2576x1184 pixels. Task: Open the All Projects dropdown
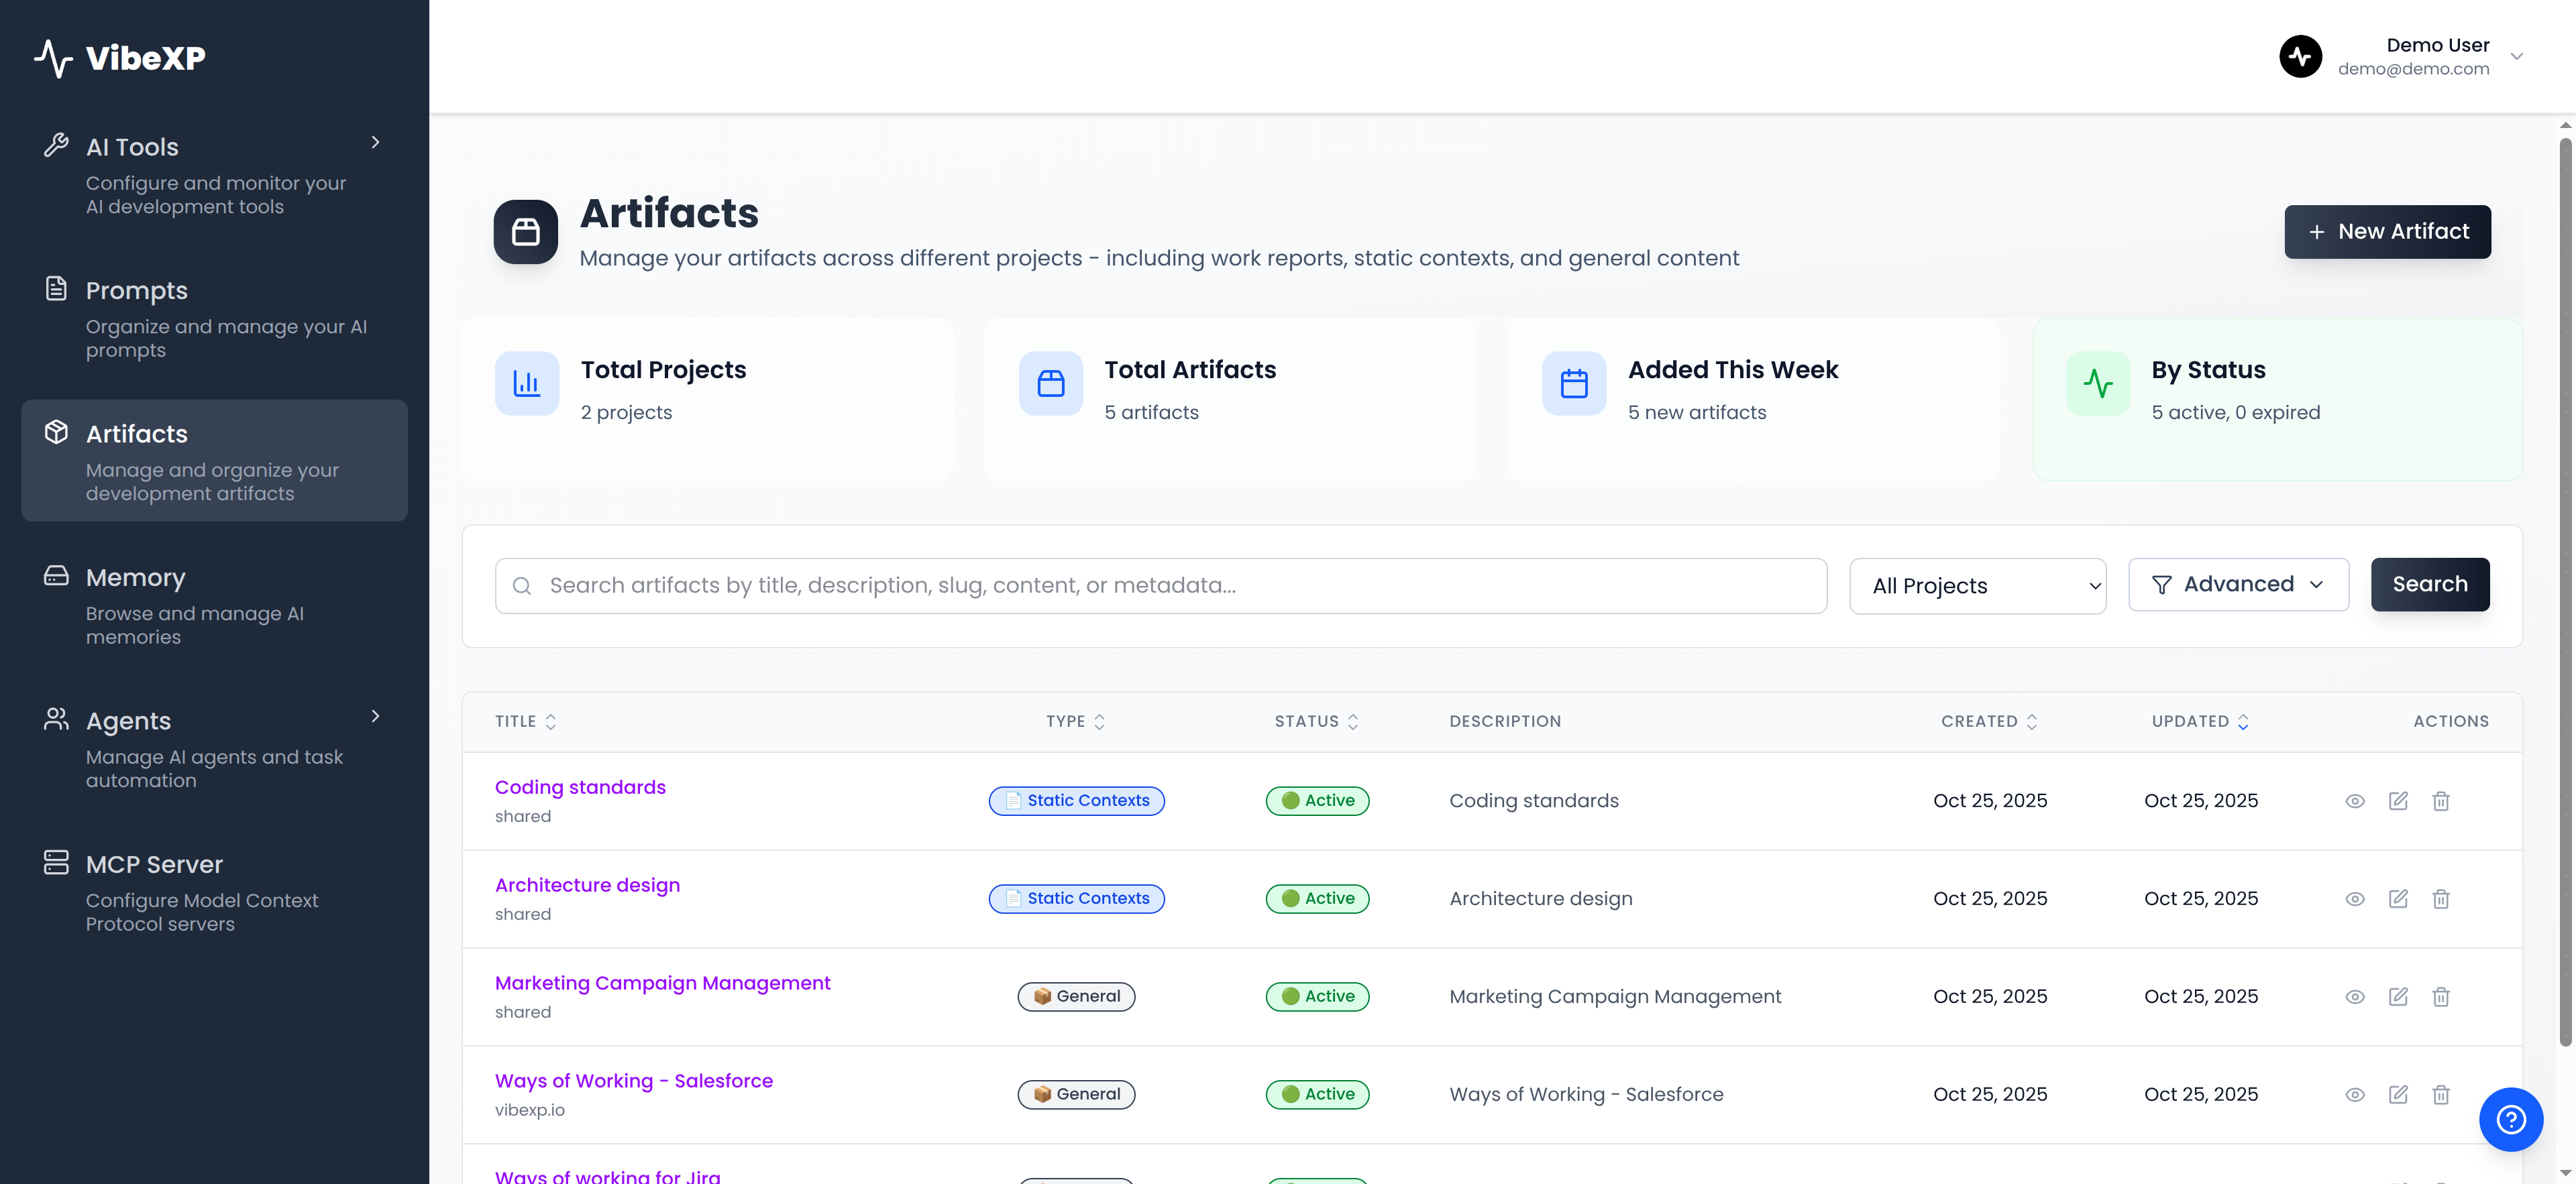click(1977, 585)
